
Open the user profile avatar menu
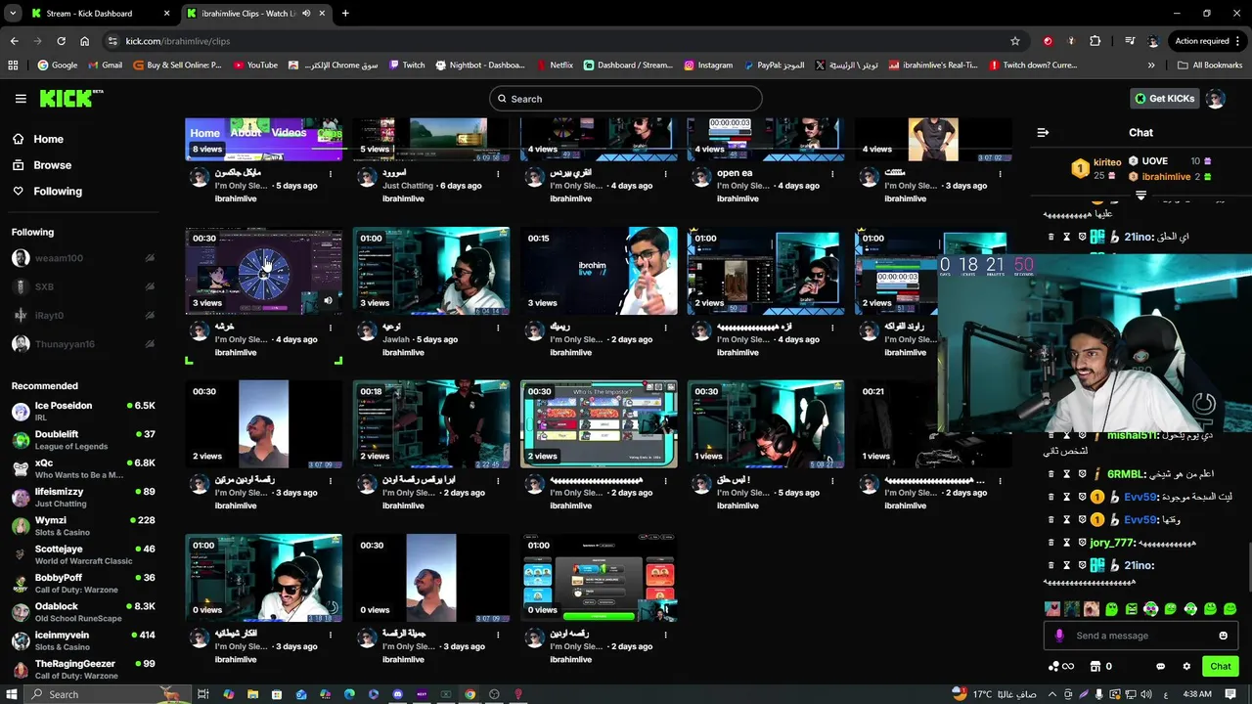tap(1215, 99)
